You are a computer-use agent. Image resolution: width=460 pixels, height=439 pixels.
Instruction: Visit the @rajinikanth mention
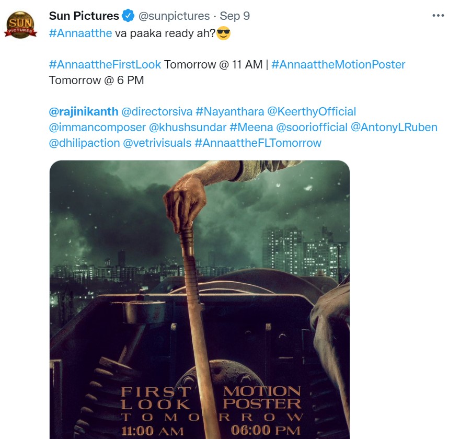[84, 112]
